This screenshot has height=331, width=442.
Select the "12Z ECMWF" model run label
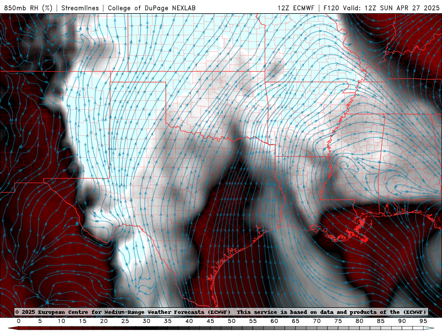[x=296, y=8]
